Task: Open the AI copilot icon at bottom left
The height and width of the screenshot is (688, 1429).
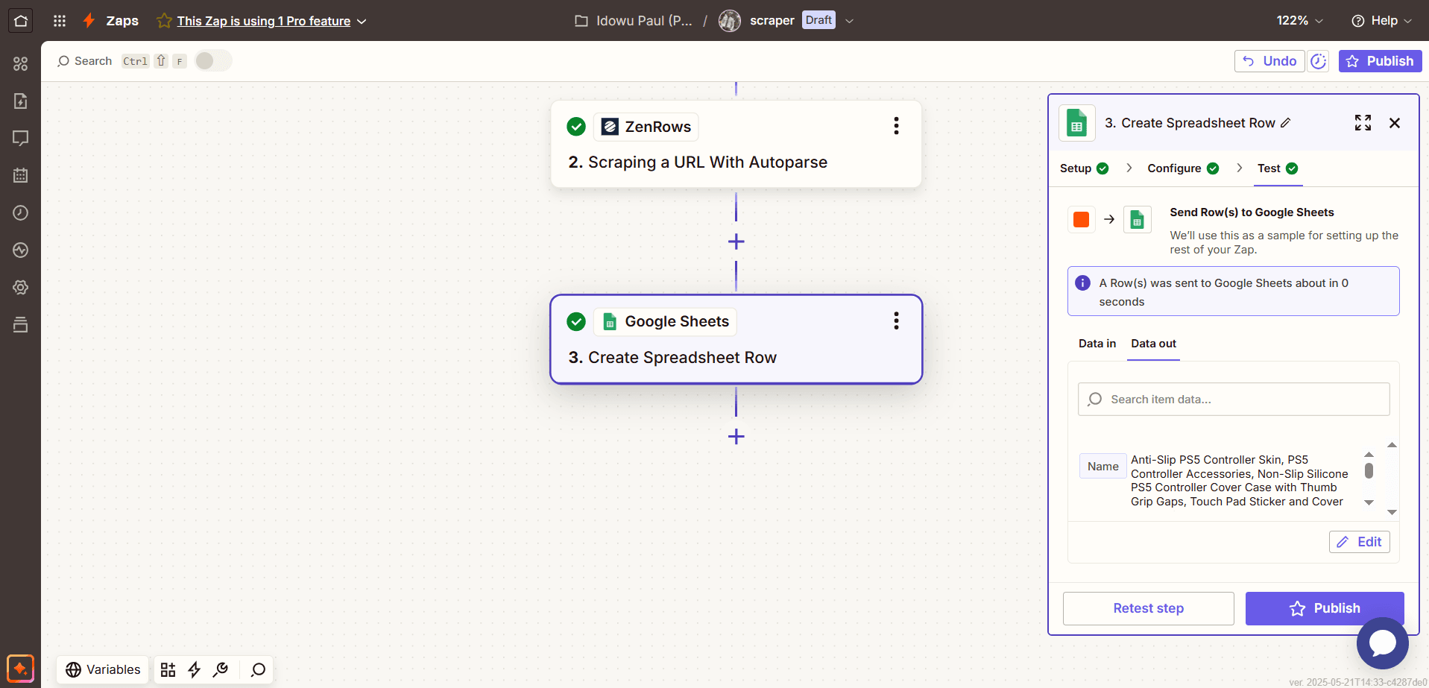Action: point(20,668)
